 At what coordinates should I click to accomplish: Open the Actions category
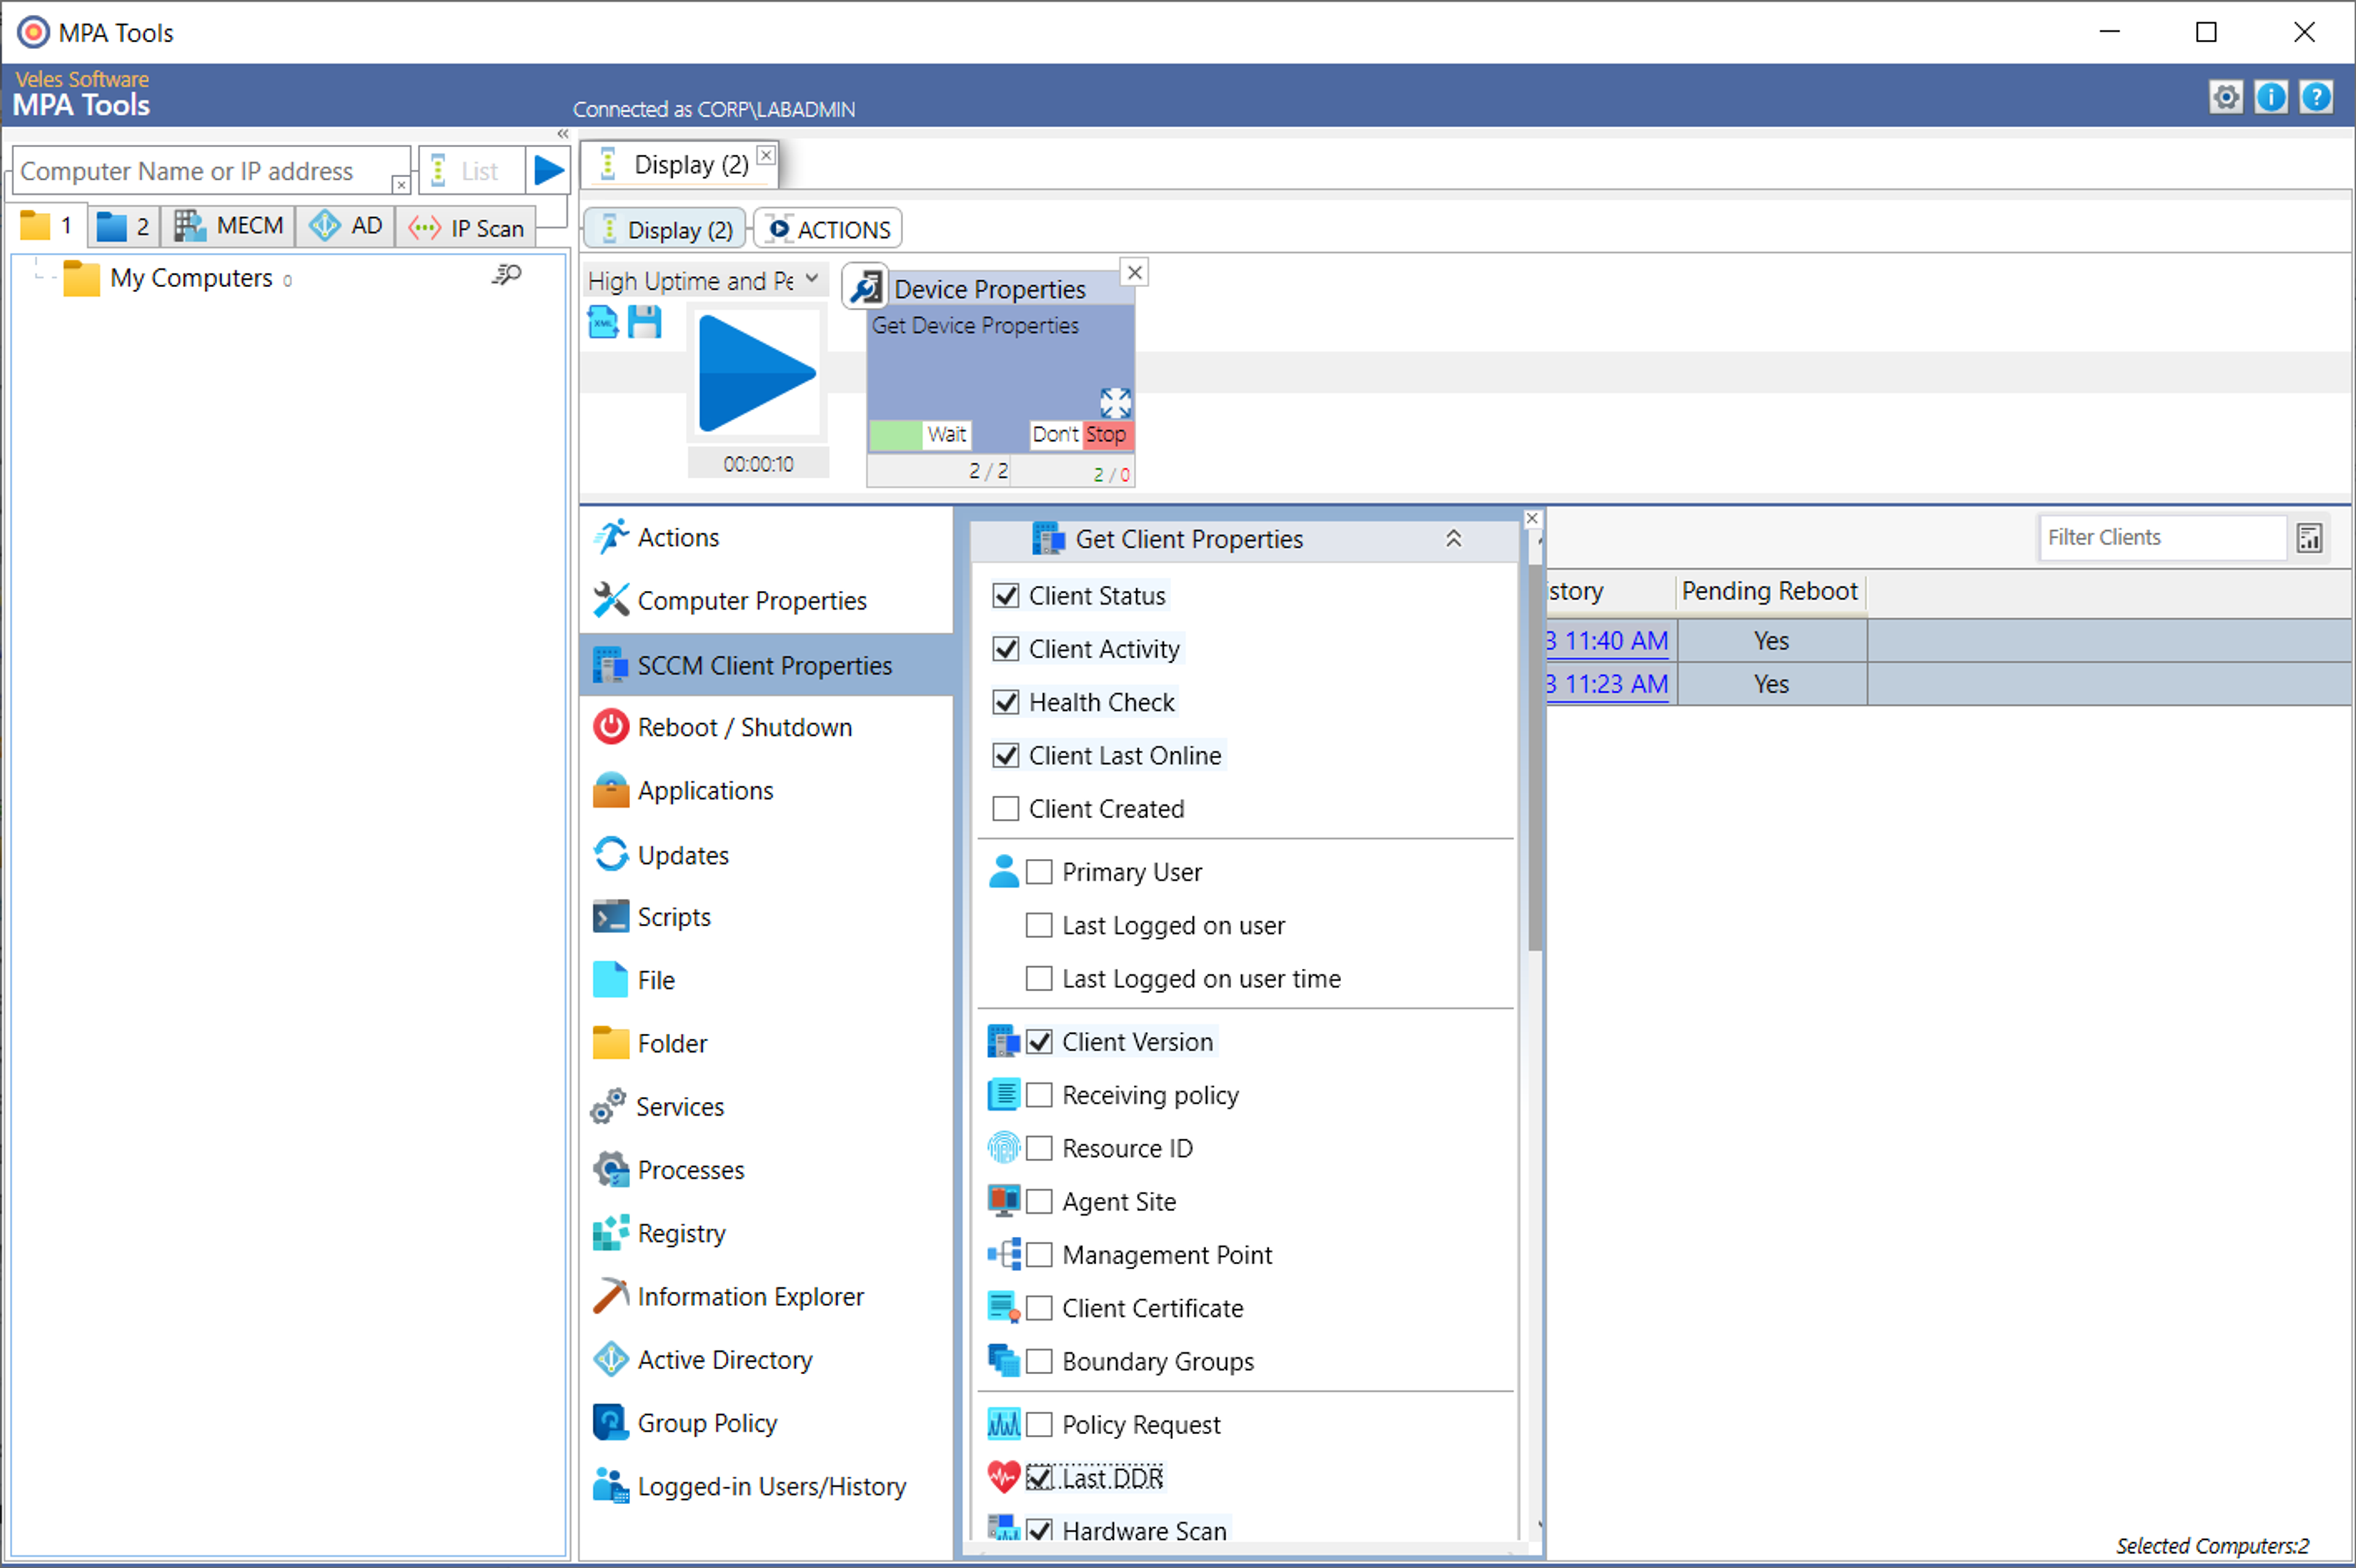click(766, 537)
